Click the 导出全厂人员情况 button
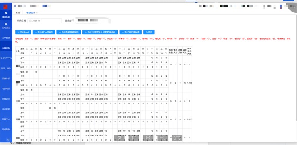The width and height of the screenshot is (297, 145). (x=44, y=32)
